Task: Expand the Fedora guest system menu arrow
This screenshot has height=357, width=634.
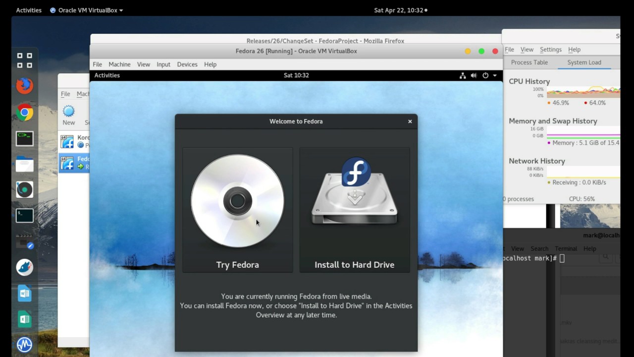Action: pos(495,76)
